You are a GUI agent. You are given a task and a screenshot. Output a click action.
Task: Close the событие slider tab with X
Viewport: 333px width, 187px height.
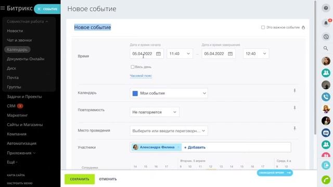(39, 9)
